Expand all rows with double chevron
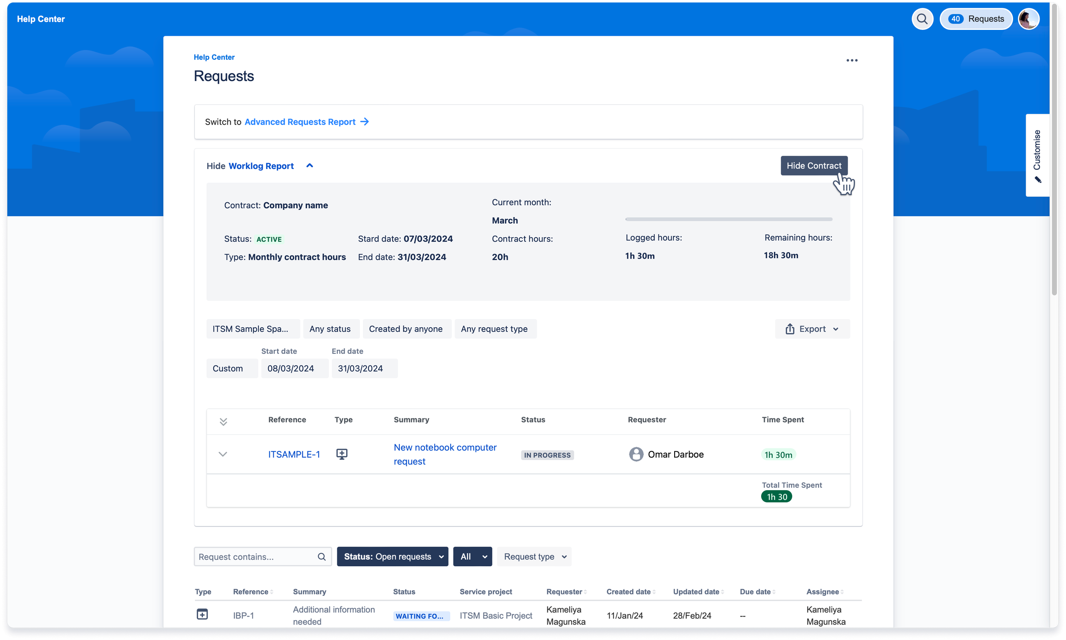Image resolution: width=1066 pixels, height=640 pixels. pos(223,422)
